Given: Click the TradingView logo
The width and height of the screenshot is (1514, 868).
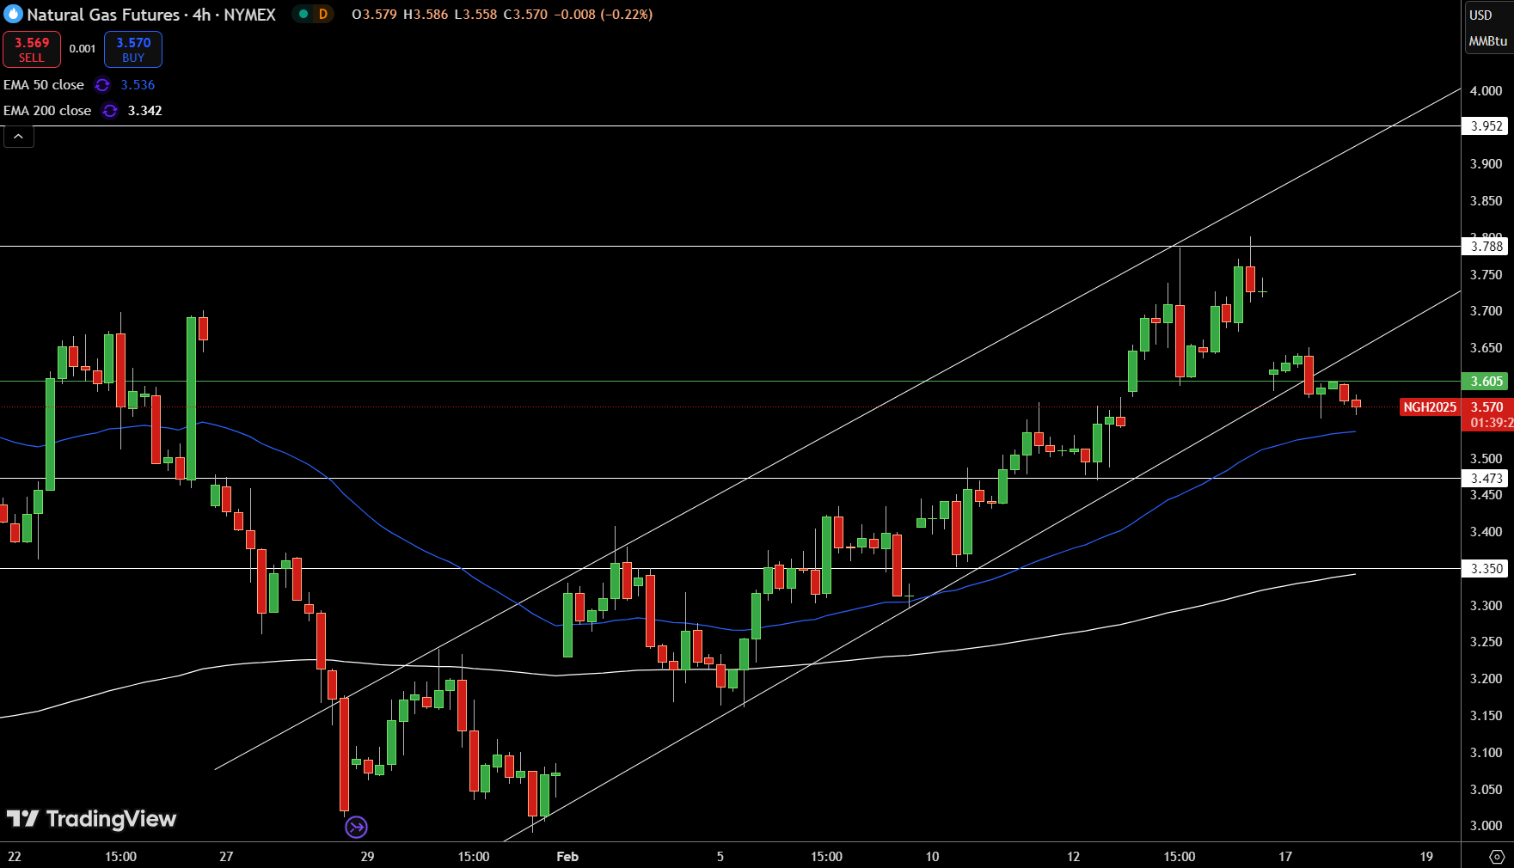Looking at the screenshot, I should click(x=91, y=819).
